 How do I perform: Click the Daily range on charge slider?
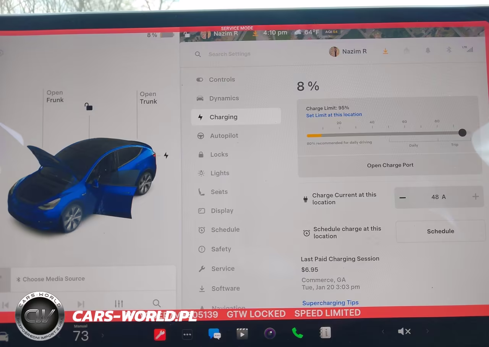click(x=414, y=145)
